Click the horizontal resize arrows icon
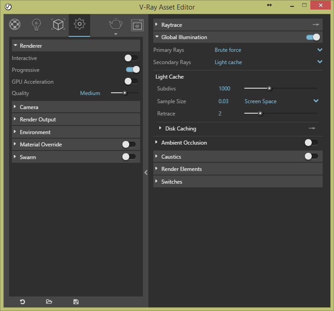This screenshot has height=311, width=334. [269, 5]
